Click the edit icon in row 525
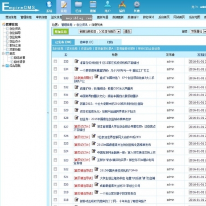This screenshot has width=206, height=206. click(93, 143)
